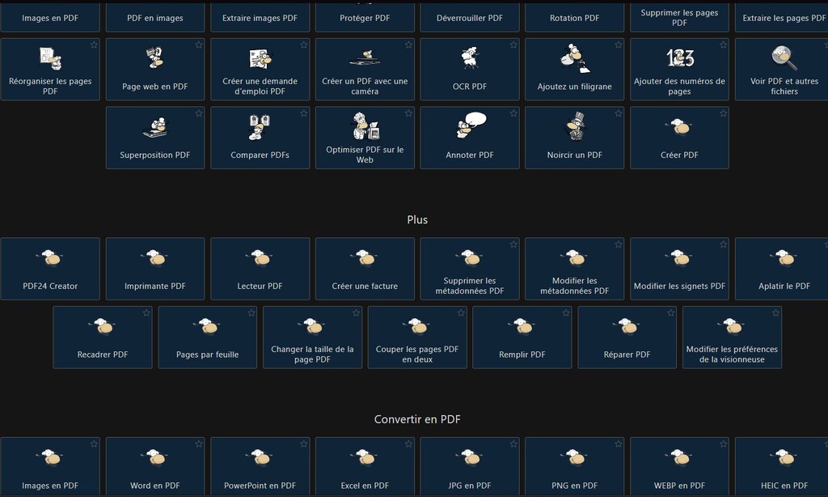Screen dimensions: 828x497
Task: Open Voir PDF et autres fichiers magnifier
Action: click(784, 58)
